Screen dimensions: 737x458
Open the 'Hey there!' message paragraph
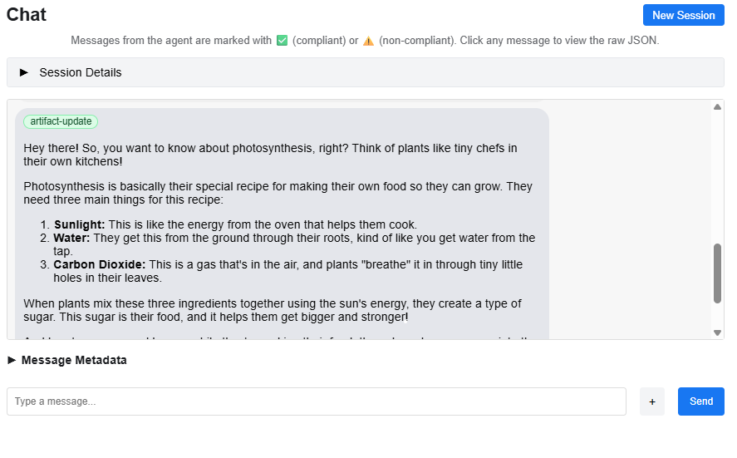pos(270,155)
